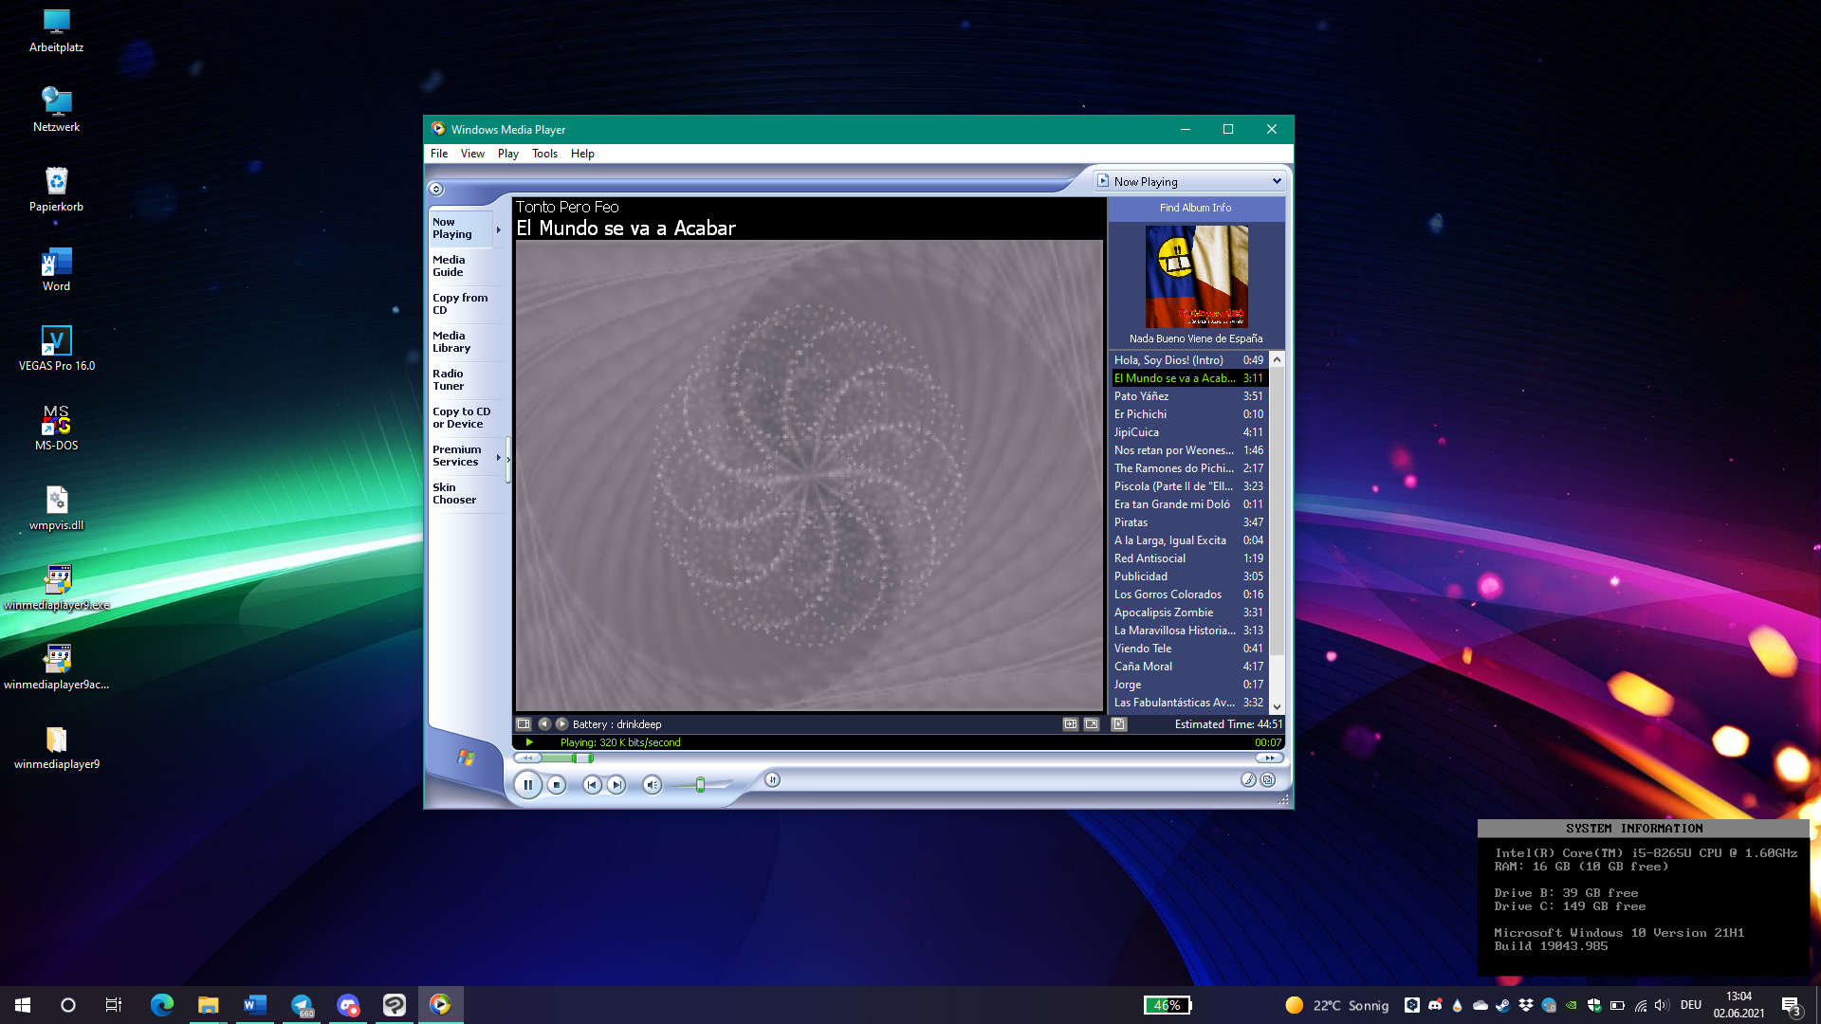Open the Now Playing dropdown
1821x1024 pixels.
click(x=1189, y=180)
